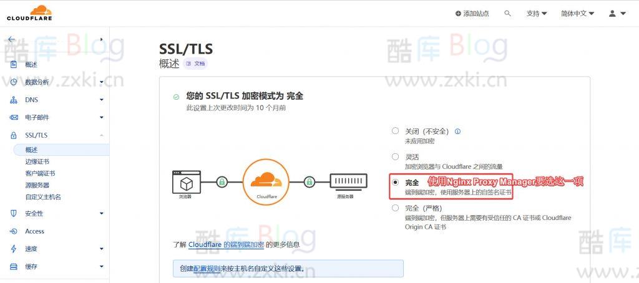Viewport: 639px width, 283px height.
Task: Click the 安全性 shield icon
Action: coord(14,213)
